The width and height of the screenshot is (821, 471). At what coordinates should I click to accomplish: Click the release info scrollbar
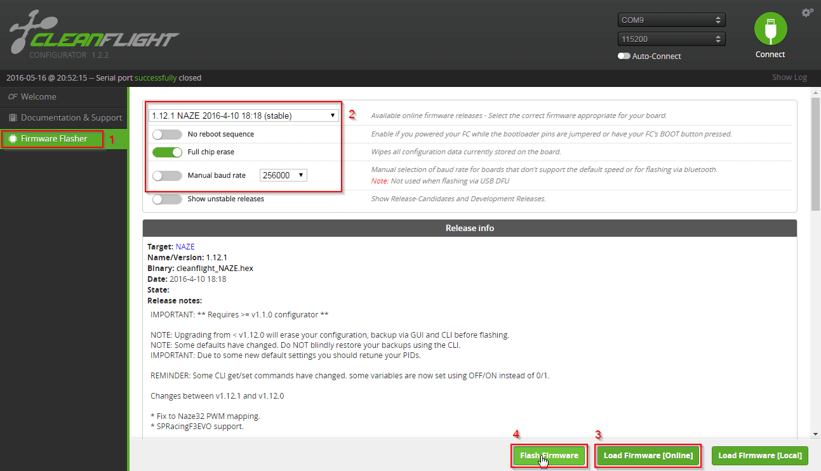[x=814, y=145]
